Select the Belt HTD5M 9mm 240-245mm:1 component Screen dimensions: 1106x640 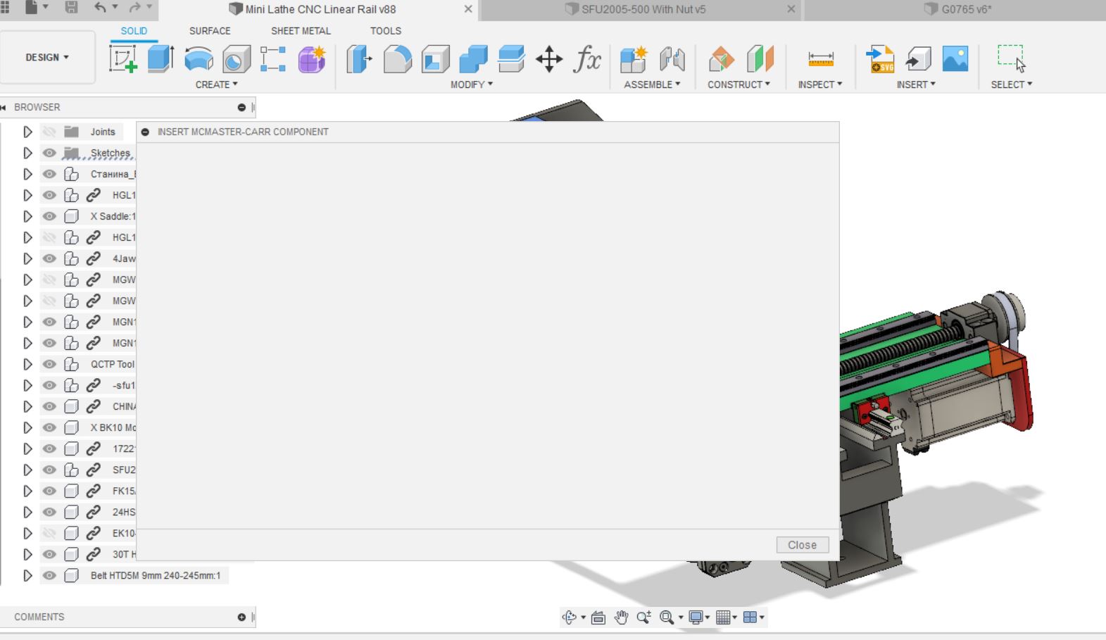point(156,575)
